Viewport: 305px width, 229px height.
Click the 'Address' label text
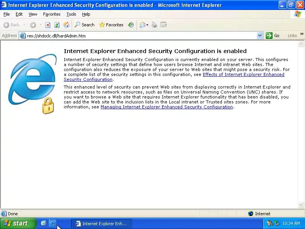click(9, 35)
